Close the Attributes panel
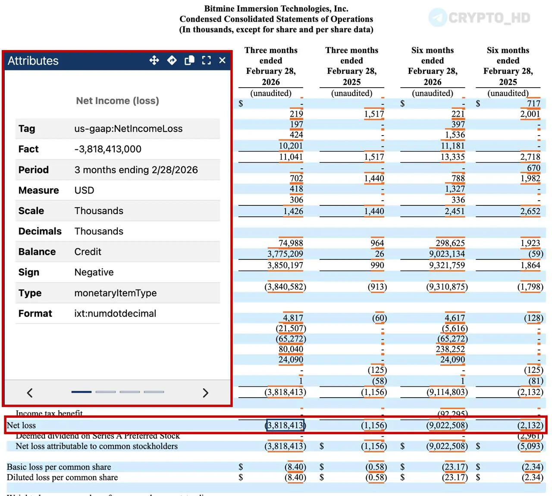Screen dimensions: 552x496 223,60
